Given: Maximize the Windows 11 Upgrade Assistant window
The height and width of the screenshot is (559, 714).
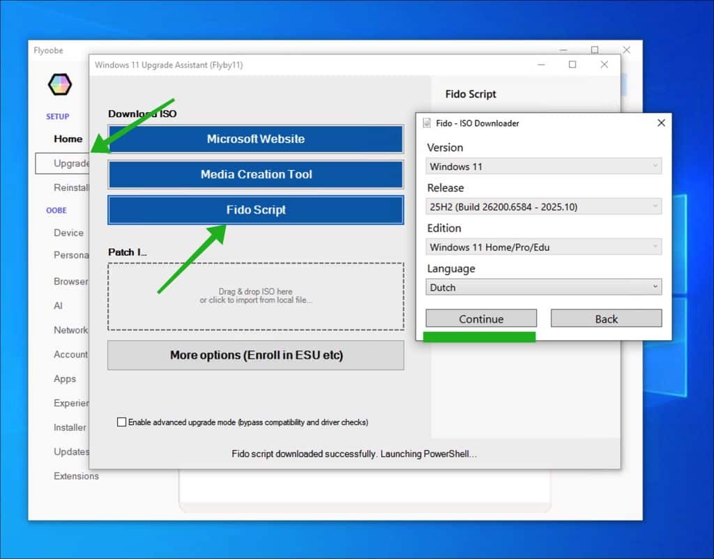Looking at the screenshot, I should [572, 65].
